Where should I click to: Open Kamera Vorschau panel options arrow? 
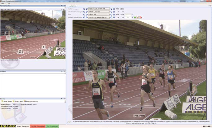click(x=61, y=6)
